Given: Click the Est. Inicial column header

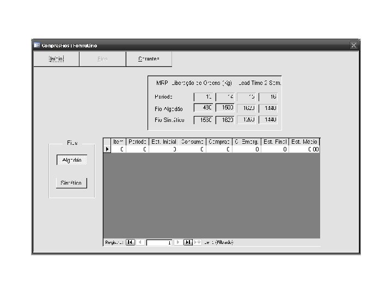Looking at the screenshot, I should pyautogui.click(x=164, y=142).
